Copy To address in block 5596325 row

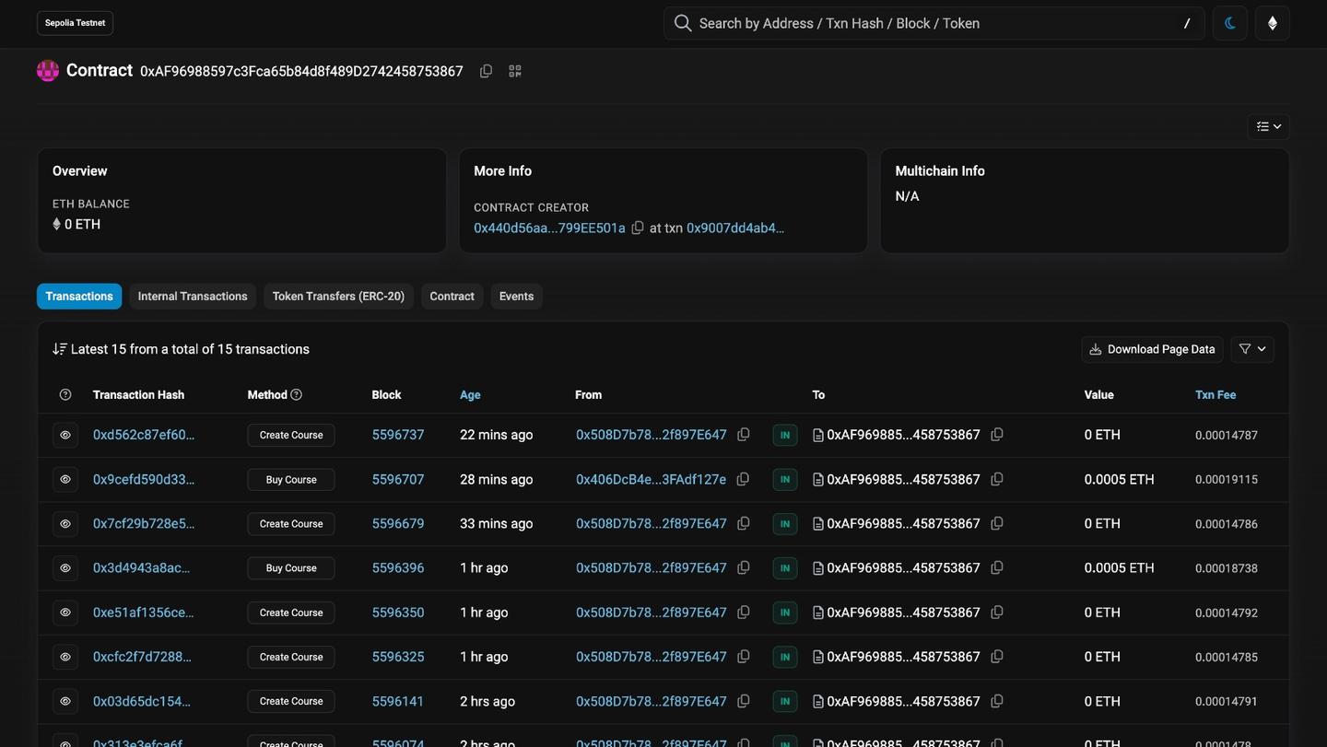point(997,656)
